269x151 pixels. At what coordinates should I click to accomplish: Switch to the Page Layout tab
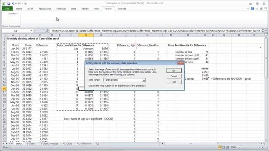45,8
